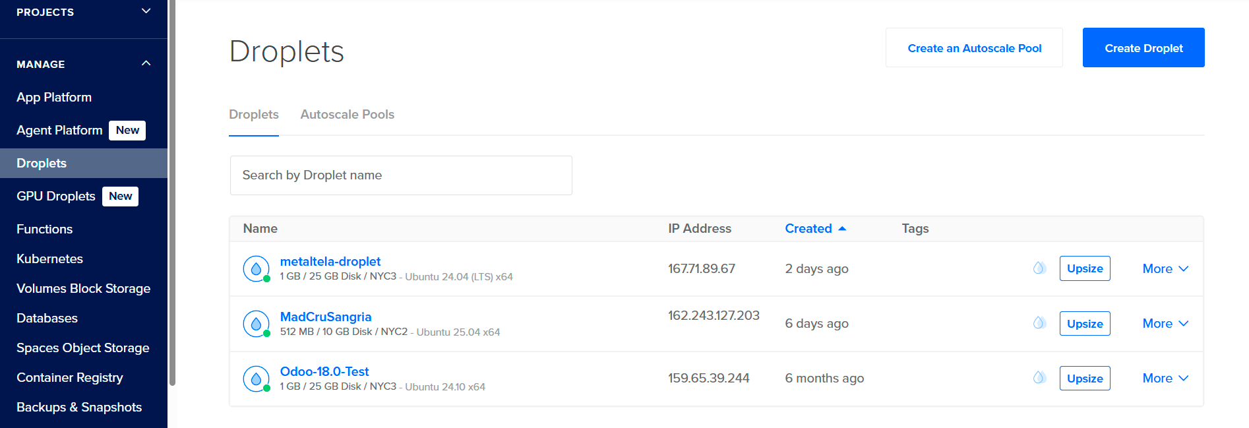Viewport: 1249px width, 428px height.
Task: Click the MadCruSangria droplet icon
Action: click(256, 324)
